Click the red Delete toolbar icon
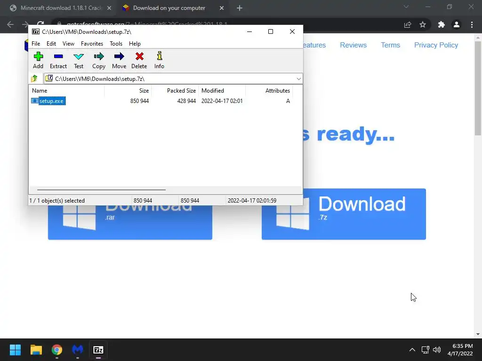The height and width of the screenshot is (361, 482). coord(139,60)
